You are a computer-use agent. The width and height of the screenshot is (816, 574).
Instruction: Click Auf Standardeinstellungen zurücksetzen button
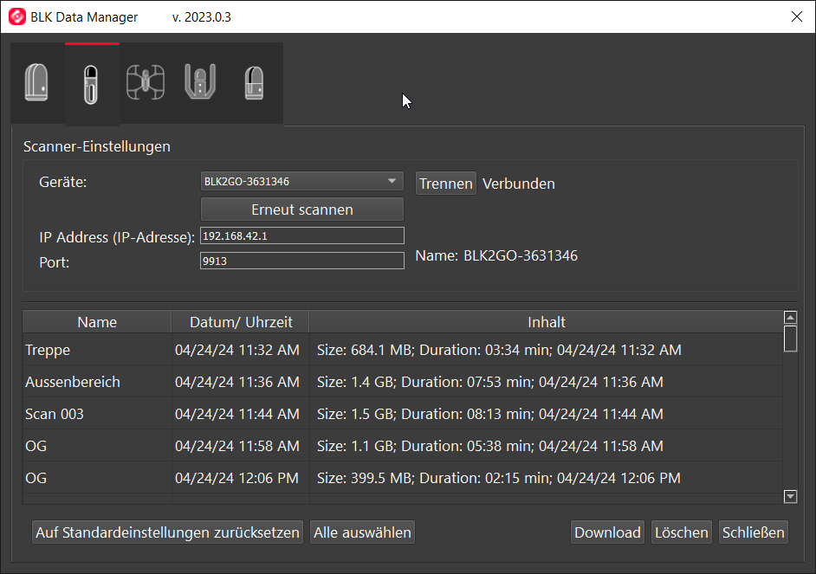pos(167,532)
